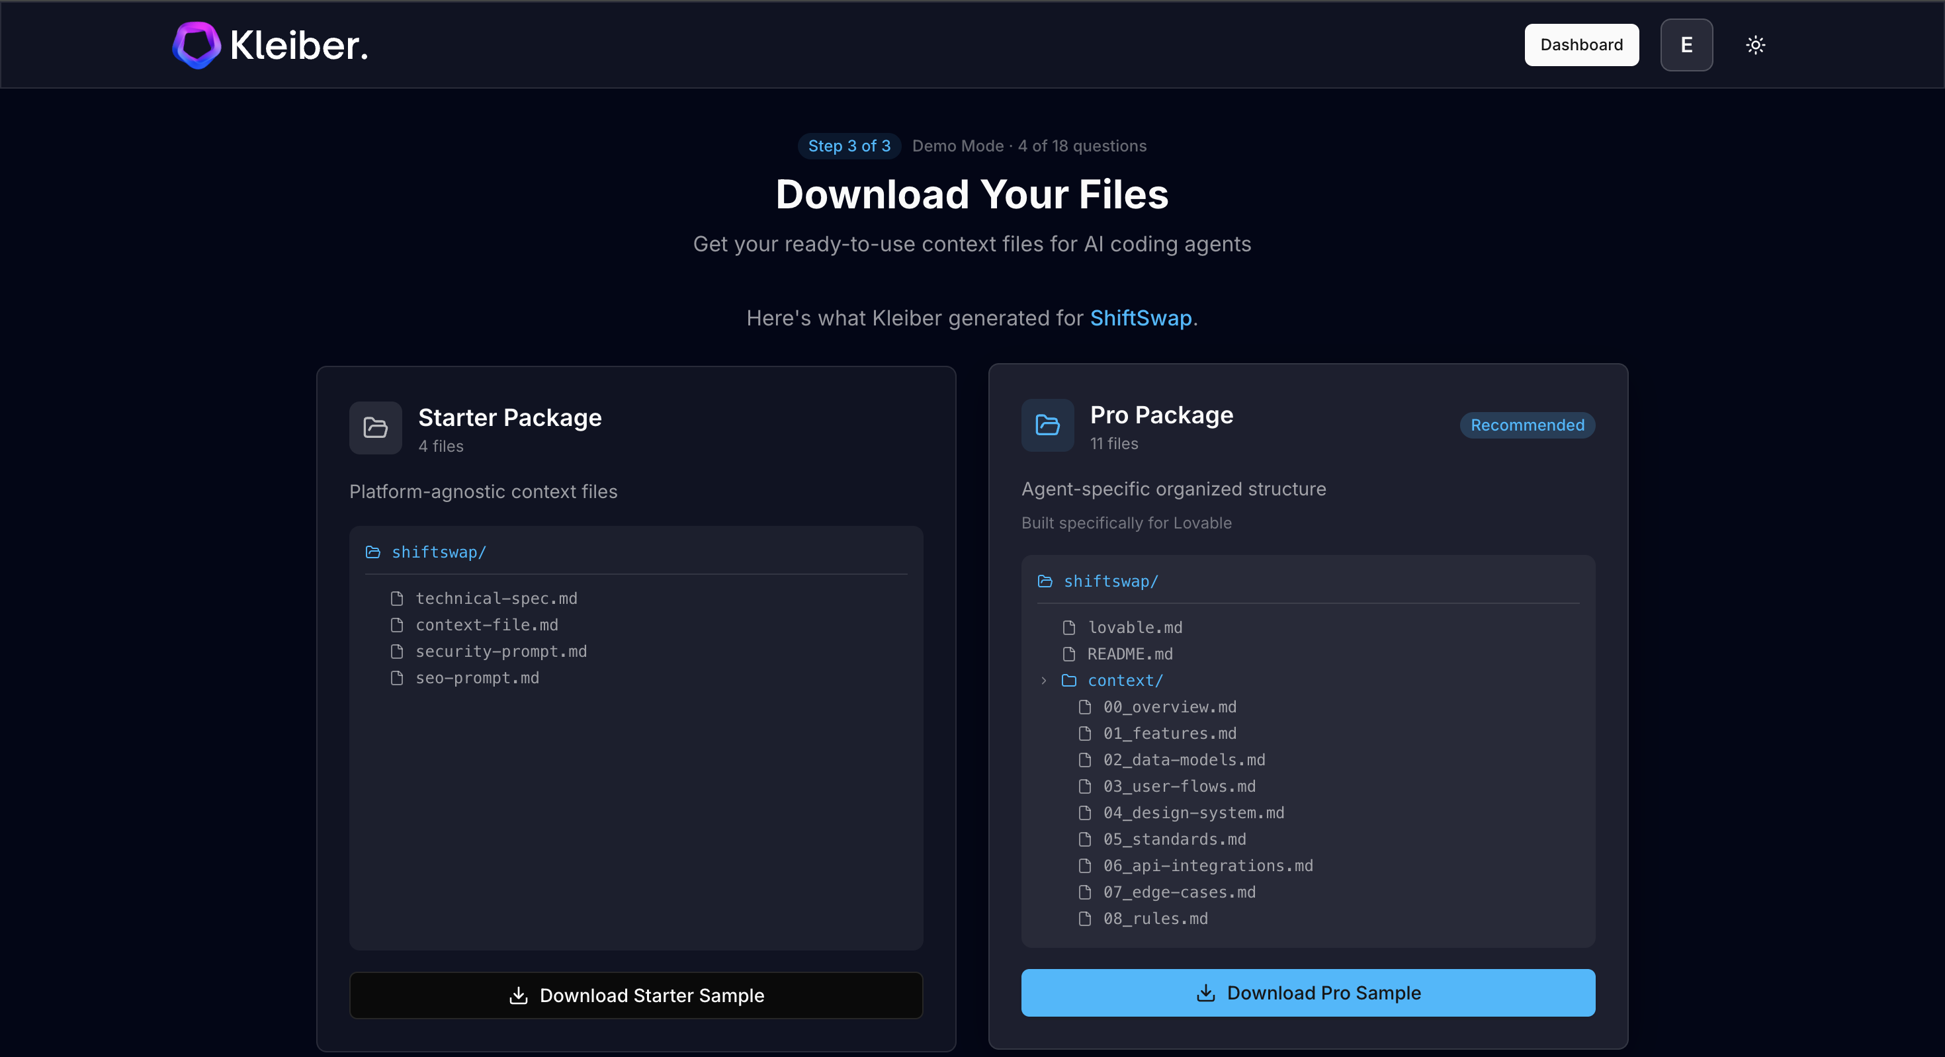1945x1057 pixels.
Task: Expand the context/ folder chevron
Action: coord(1043,680)
